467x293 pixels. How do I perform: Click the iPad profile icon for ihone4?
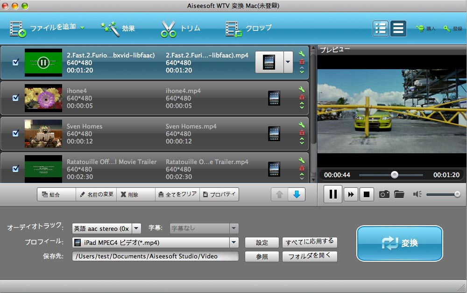point(274,98)
